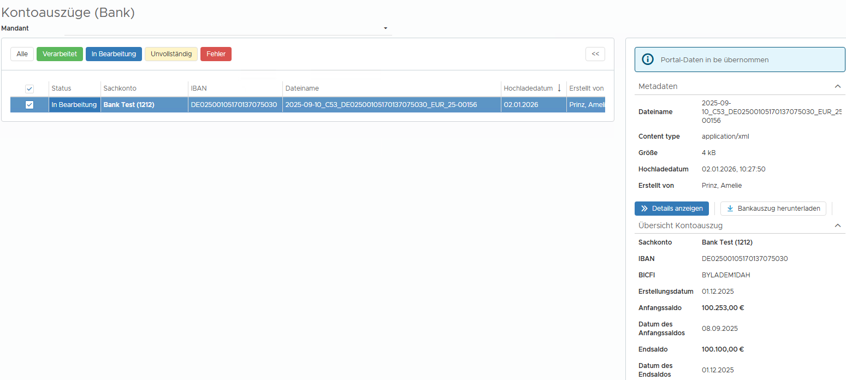846x380 pixels.
Task: Show In Bearbeitung statements filter
Action: pyautogui.click(x=114, y=54)
